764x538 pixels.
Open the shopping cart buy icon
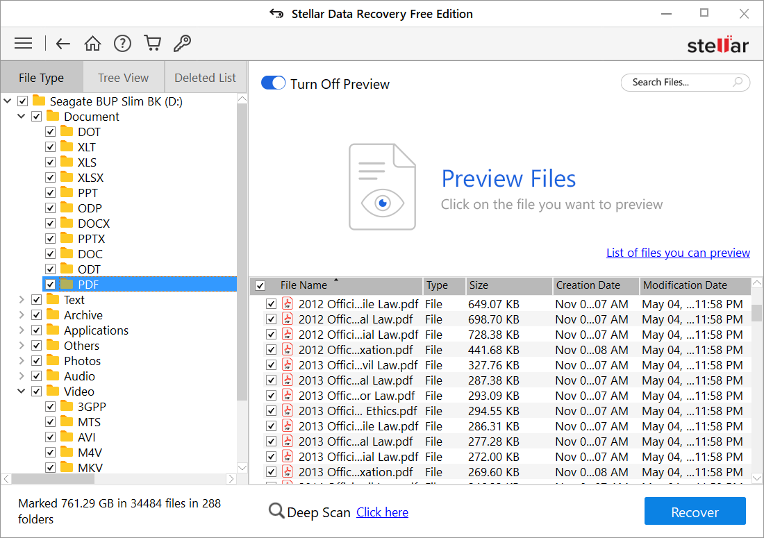click(x=153, y=43)
